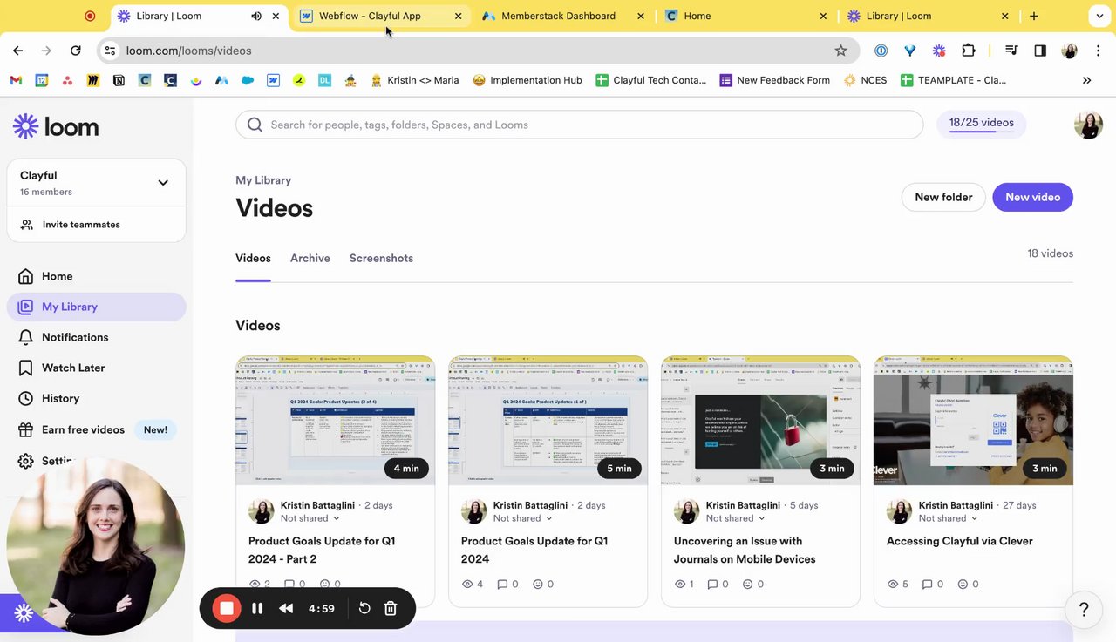1116x642 pixels.
Task: Switch to the Archive tab
Action: click(x=310, y=258)
